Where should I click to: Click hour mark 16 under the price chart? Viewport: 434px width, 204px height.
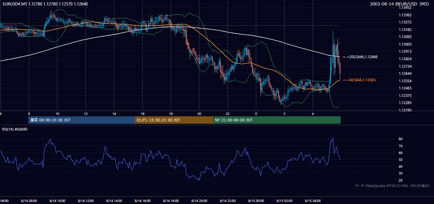pyautogui.click(x=143, y=114)
